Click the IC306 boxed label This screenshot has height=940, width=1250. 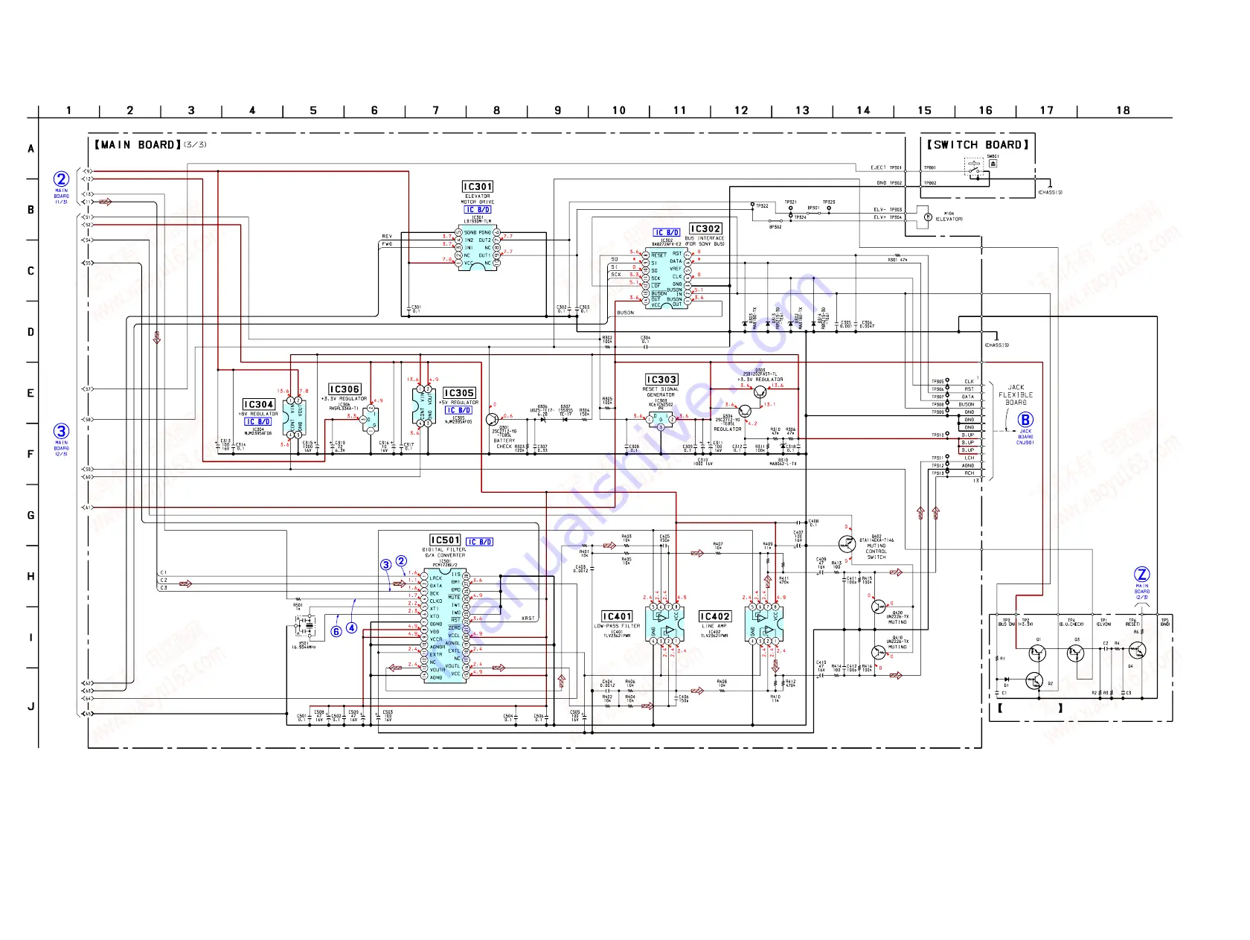pos(344,389)
